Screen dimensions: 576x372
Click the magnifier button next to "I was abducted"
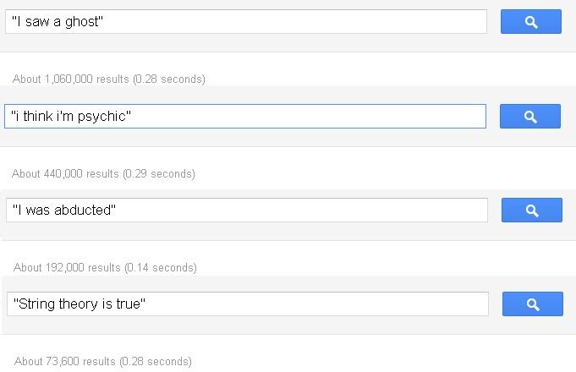531,210
